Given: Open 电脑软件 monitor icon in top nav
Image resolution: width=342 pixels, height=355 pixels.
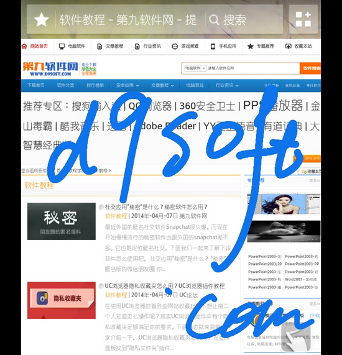Looking at the screenshot, I should pyautogui.click(x=72, y=46).
